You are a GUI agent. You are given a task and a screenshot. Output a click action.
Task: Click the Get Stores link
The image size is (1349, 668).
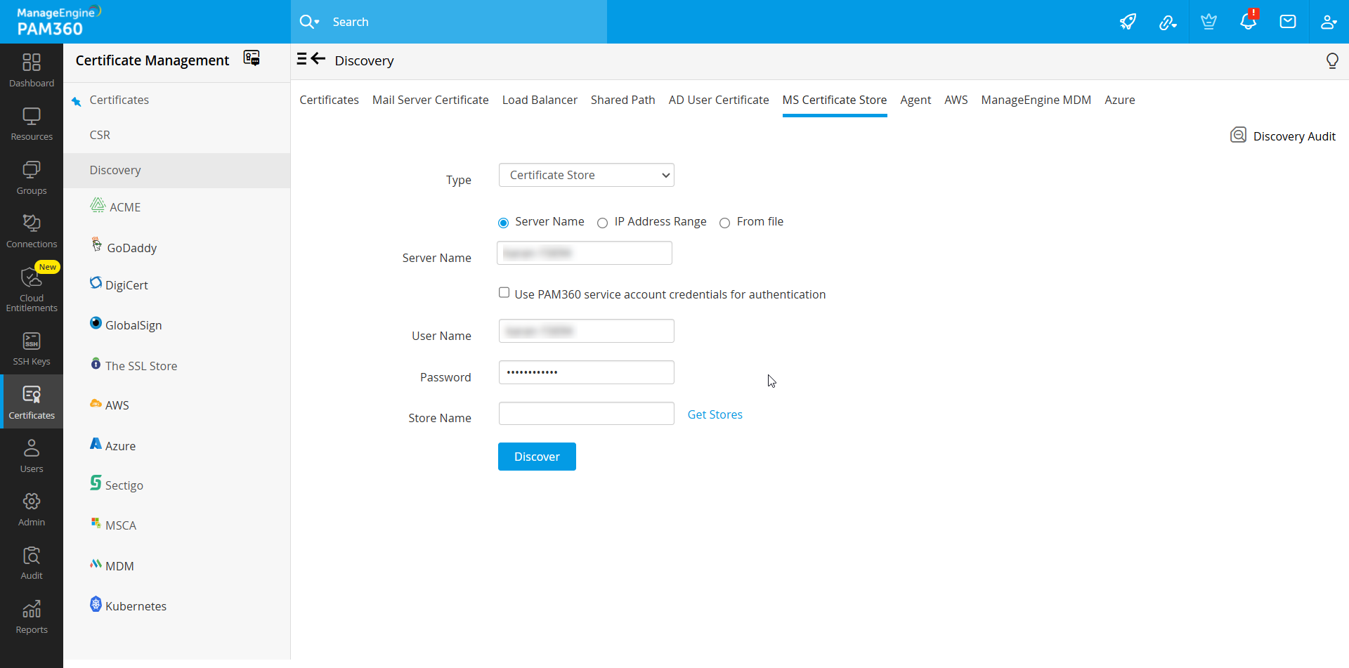coord(715,414)
